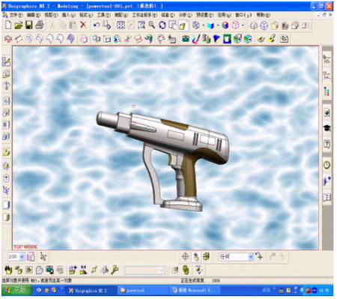Click the yellow key icon on the bottom toolbar
This screenshot has height=299, width=337.
pos(115,270)
